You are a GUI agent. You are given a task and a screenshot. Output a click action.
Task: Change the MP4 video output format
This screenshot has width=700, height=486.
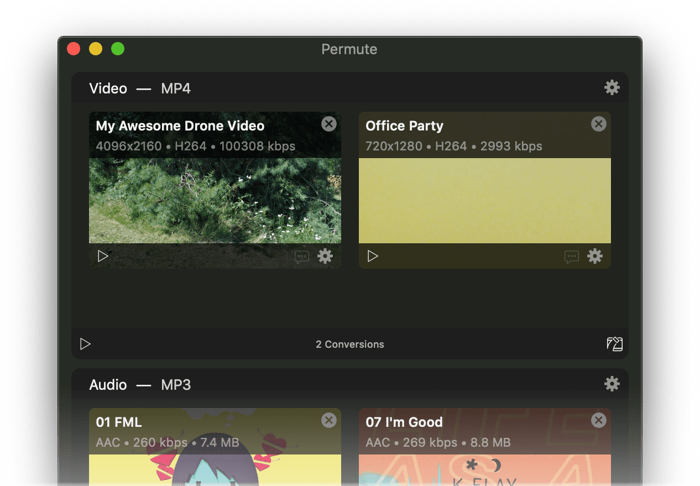point(176,88)
